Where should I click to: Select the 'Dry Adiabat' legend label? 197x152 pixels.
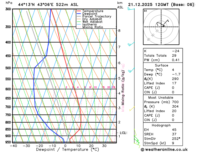pyautogui.click(x=92, y=19)
